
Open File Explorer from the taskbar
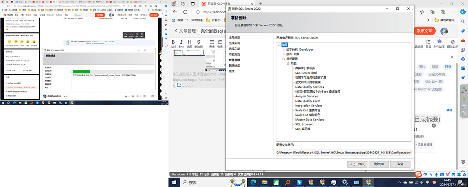tap(264, 182)
